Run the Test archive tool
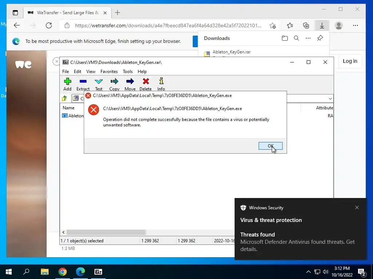 point(98,84)
